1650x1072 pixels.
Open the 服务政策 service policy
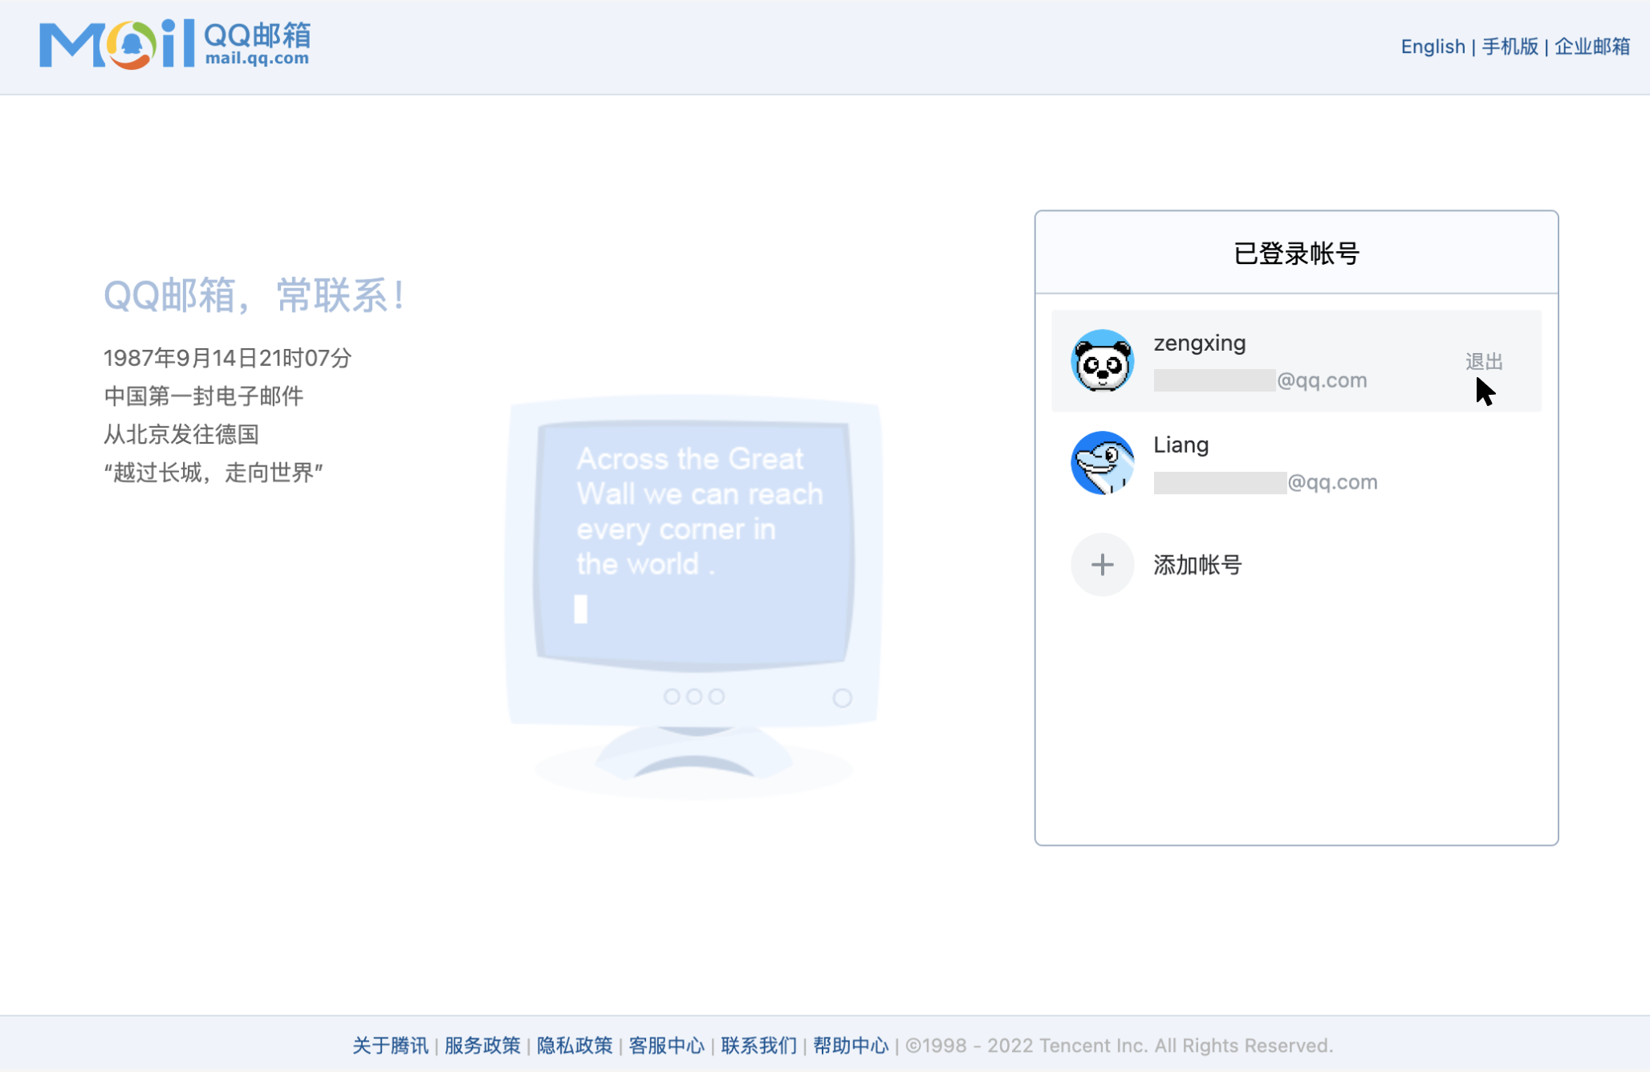[481, 1046]
